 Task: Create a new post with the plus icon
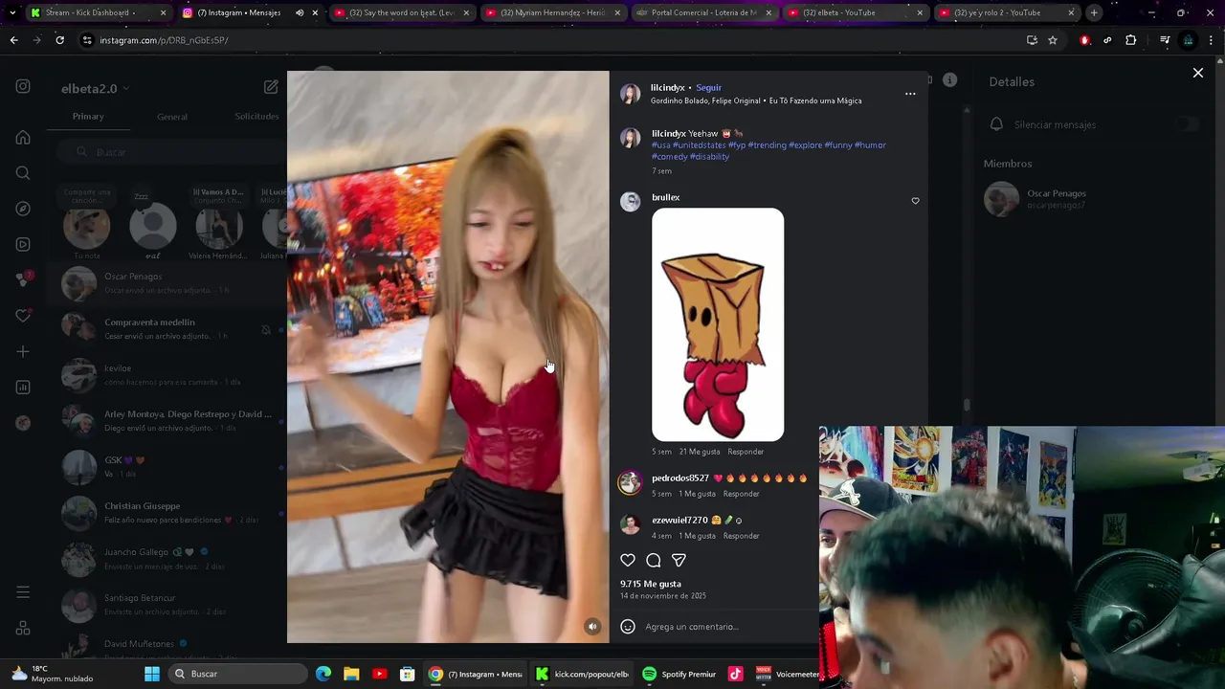[23, 351]
